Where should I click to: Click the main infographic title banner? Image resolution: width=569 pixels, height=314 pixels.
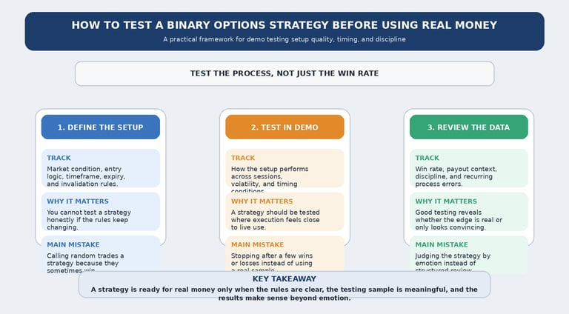coord(284,31)
